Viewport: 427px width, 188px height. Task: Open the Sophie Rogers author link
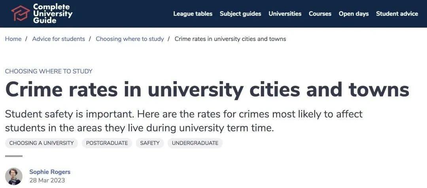[x=50, y=172]
